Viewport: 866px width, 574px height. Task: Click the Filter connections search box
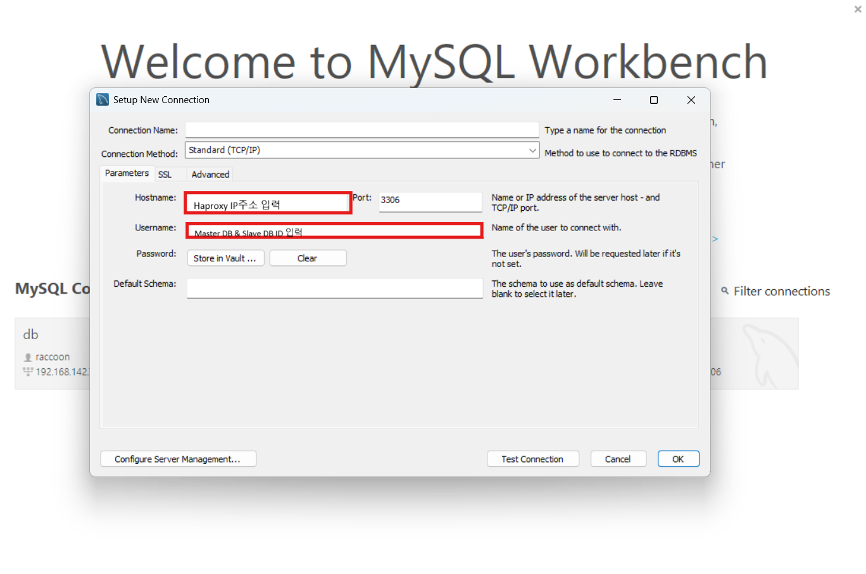[x=781, y=291]
